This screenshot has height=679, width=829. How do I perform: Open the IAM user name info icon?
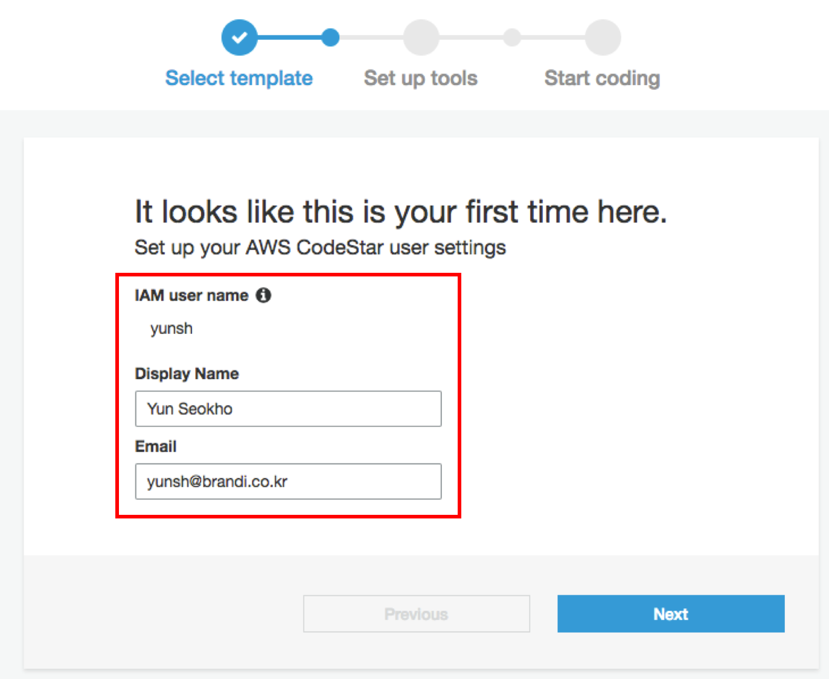(x=263, y=295)
